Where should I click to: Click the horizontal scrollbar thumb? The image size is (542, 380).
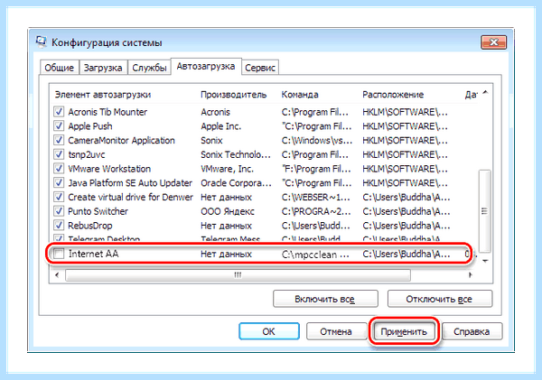point(238,275)
